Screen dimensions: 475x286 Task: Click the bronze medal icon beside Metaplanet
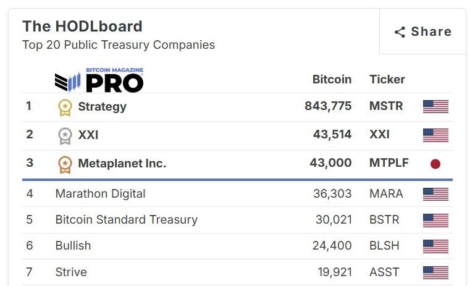(x=65, y=164)
